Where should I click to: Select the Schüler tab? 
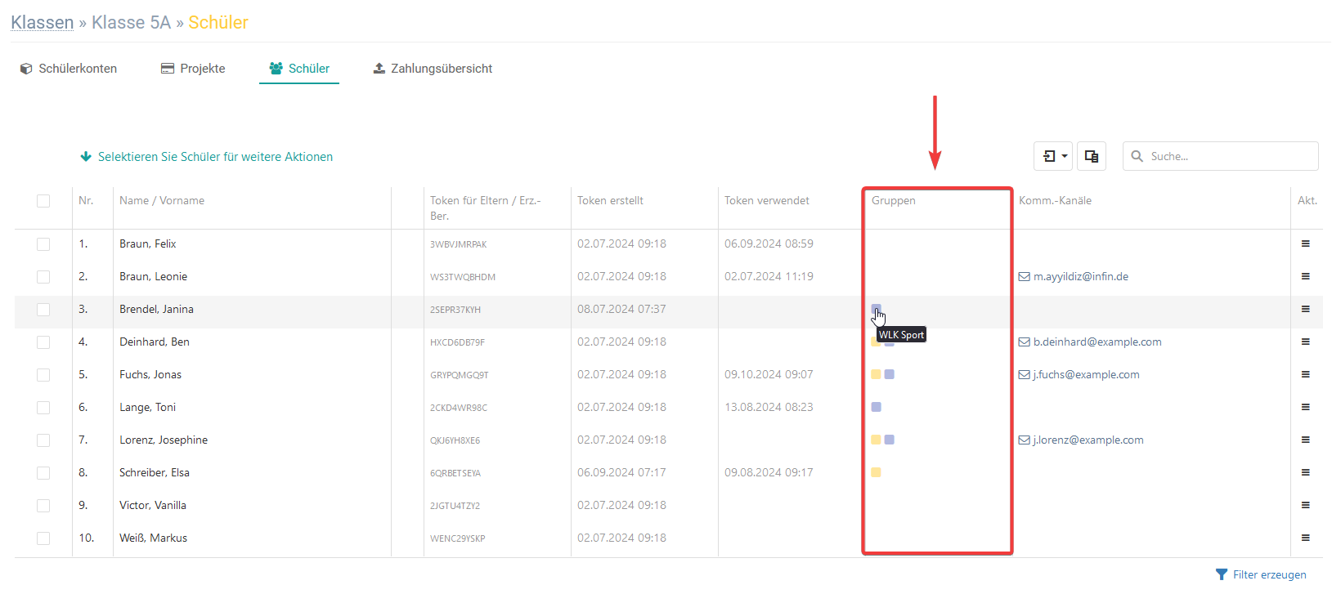299,69
